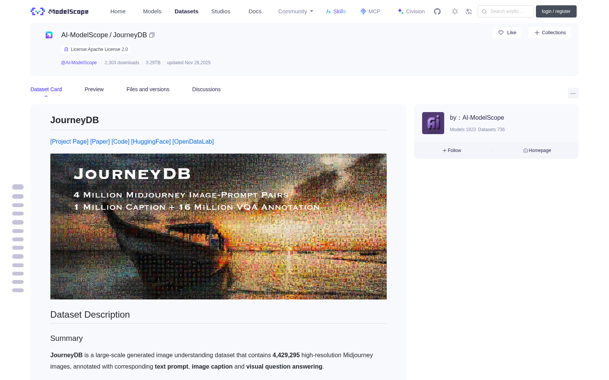Image resolution: width=609 pixels, height=380 pixels.
Task: Open the [Project Page] link
Action: point(69,141)
